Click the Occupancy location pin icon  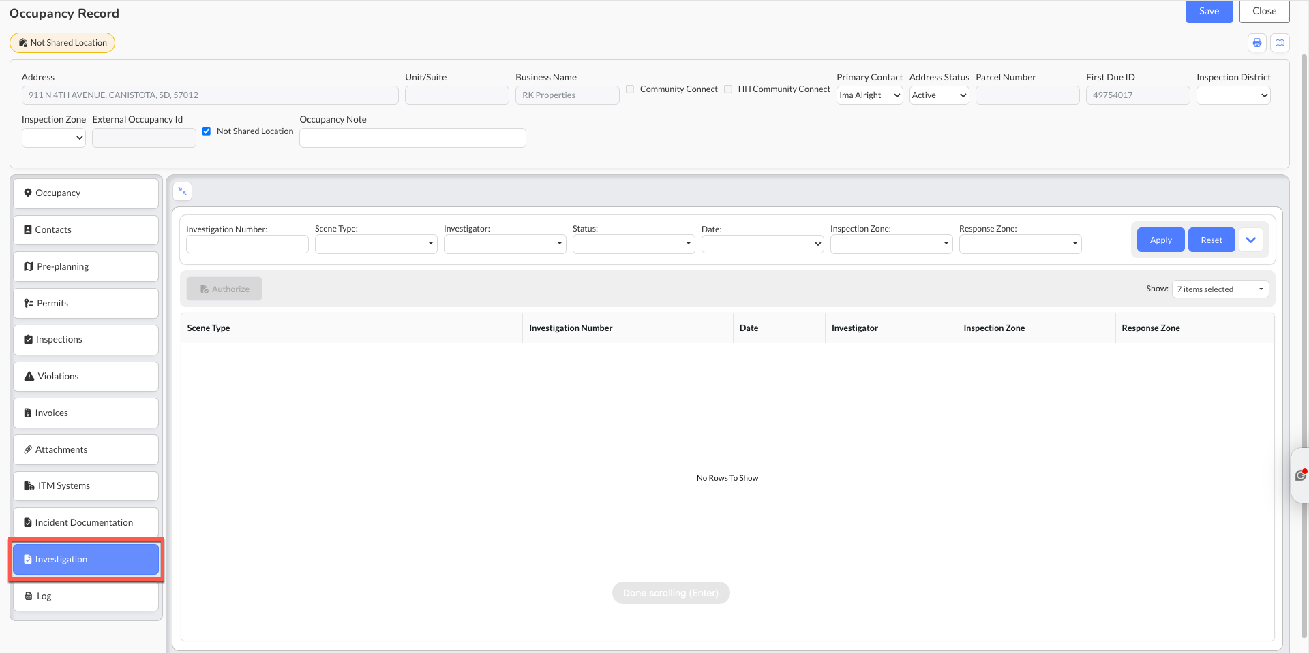point(28,193)
